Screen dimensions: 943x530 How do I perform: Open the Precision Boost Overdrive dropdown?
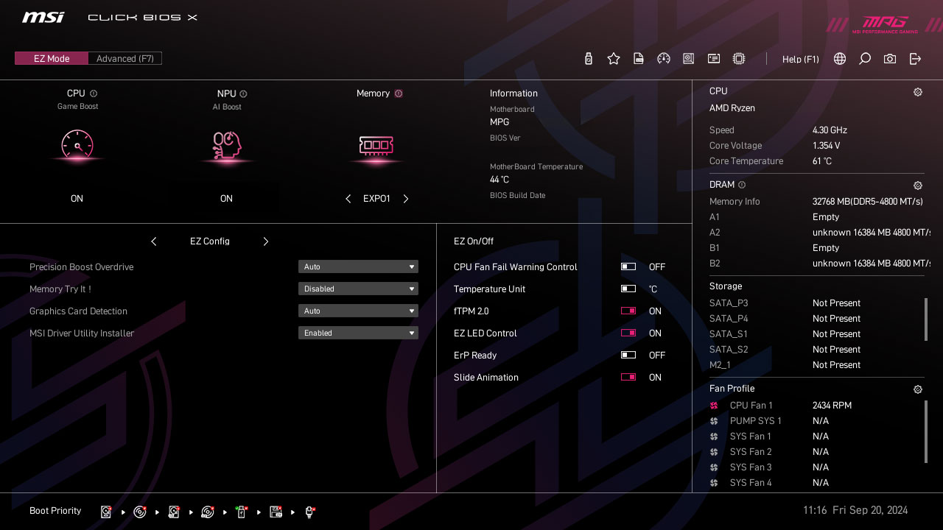click(358, 266)
